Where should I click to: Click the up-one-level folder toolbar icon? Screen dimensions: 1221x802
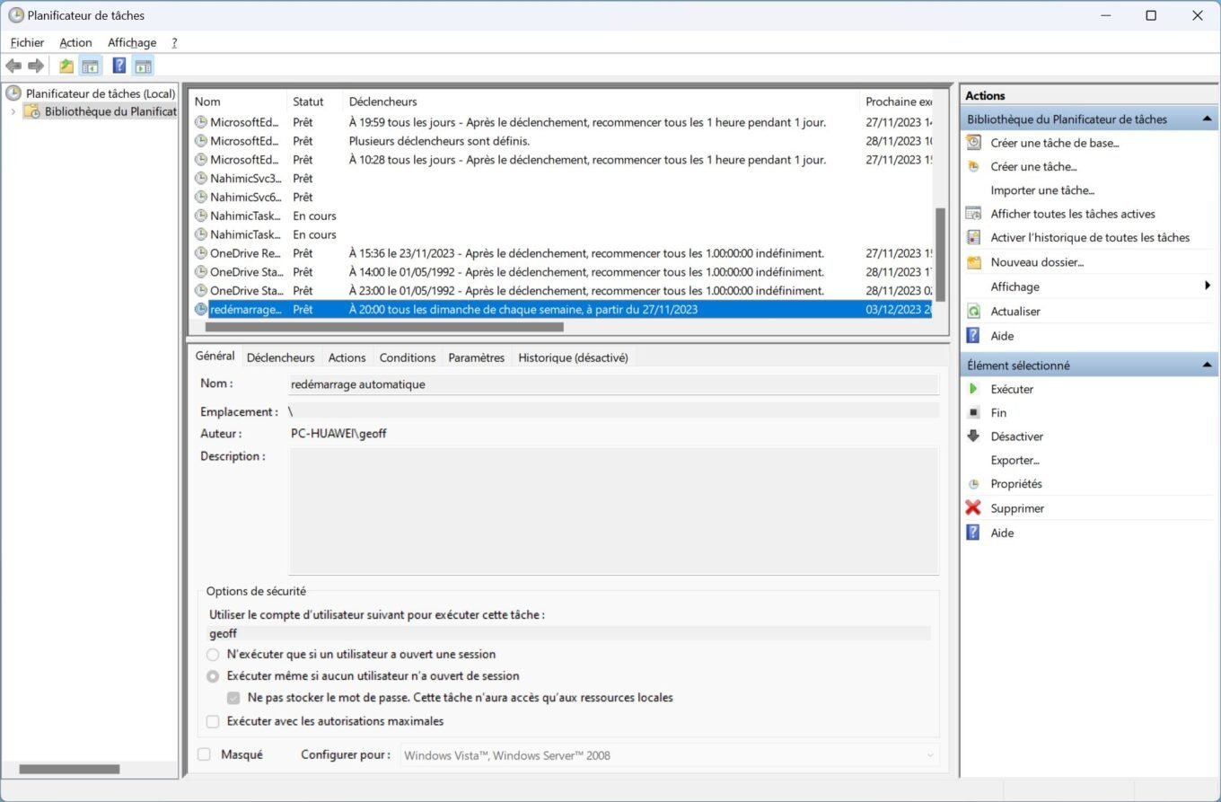coord(66,66)
